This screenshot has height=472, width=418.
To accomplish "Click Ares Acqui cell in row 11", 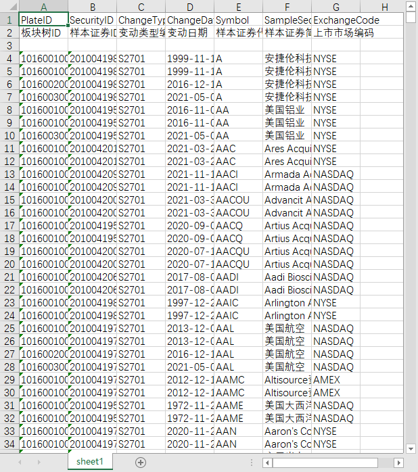I will pos(287,148).
